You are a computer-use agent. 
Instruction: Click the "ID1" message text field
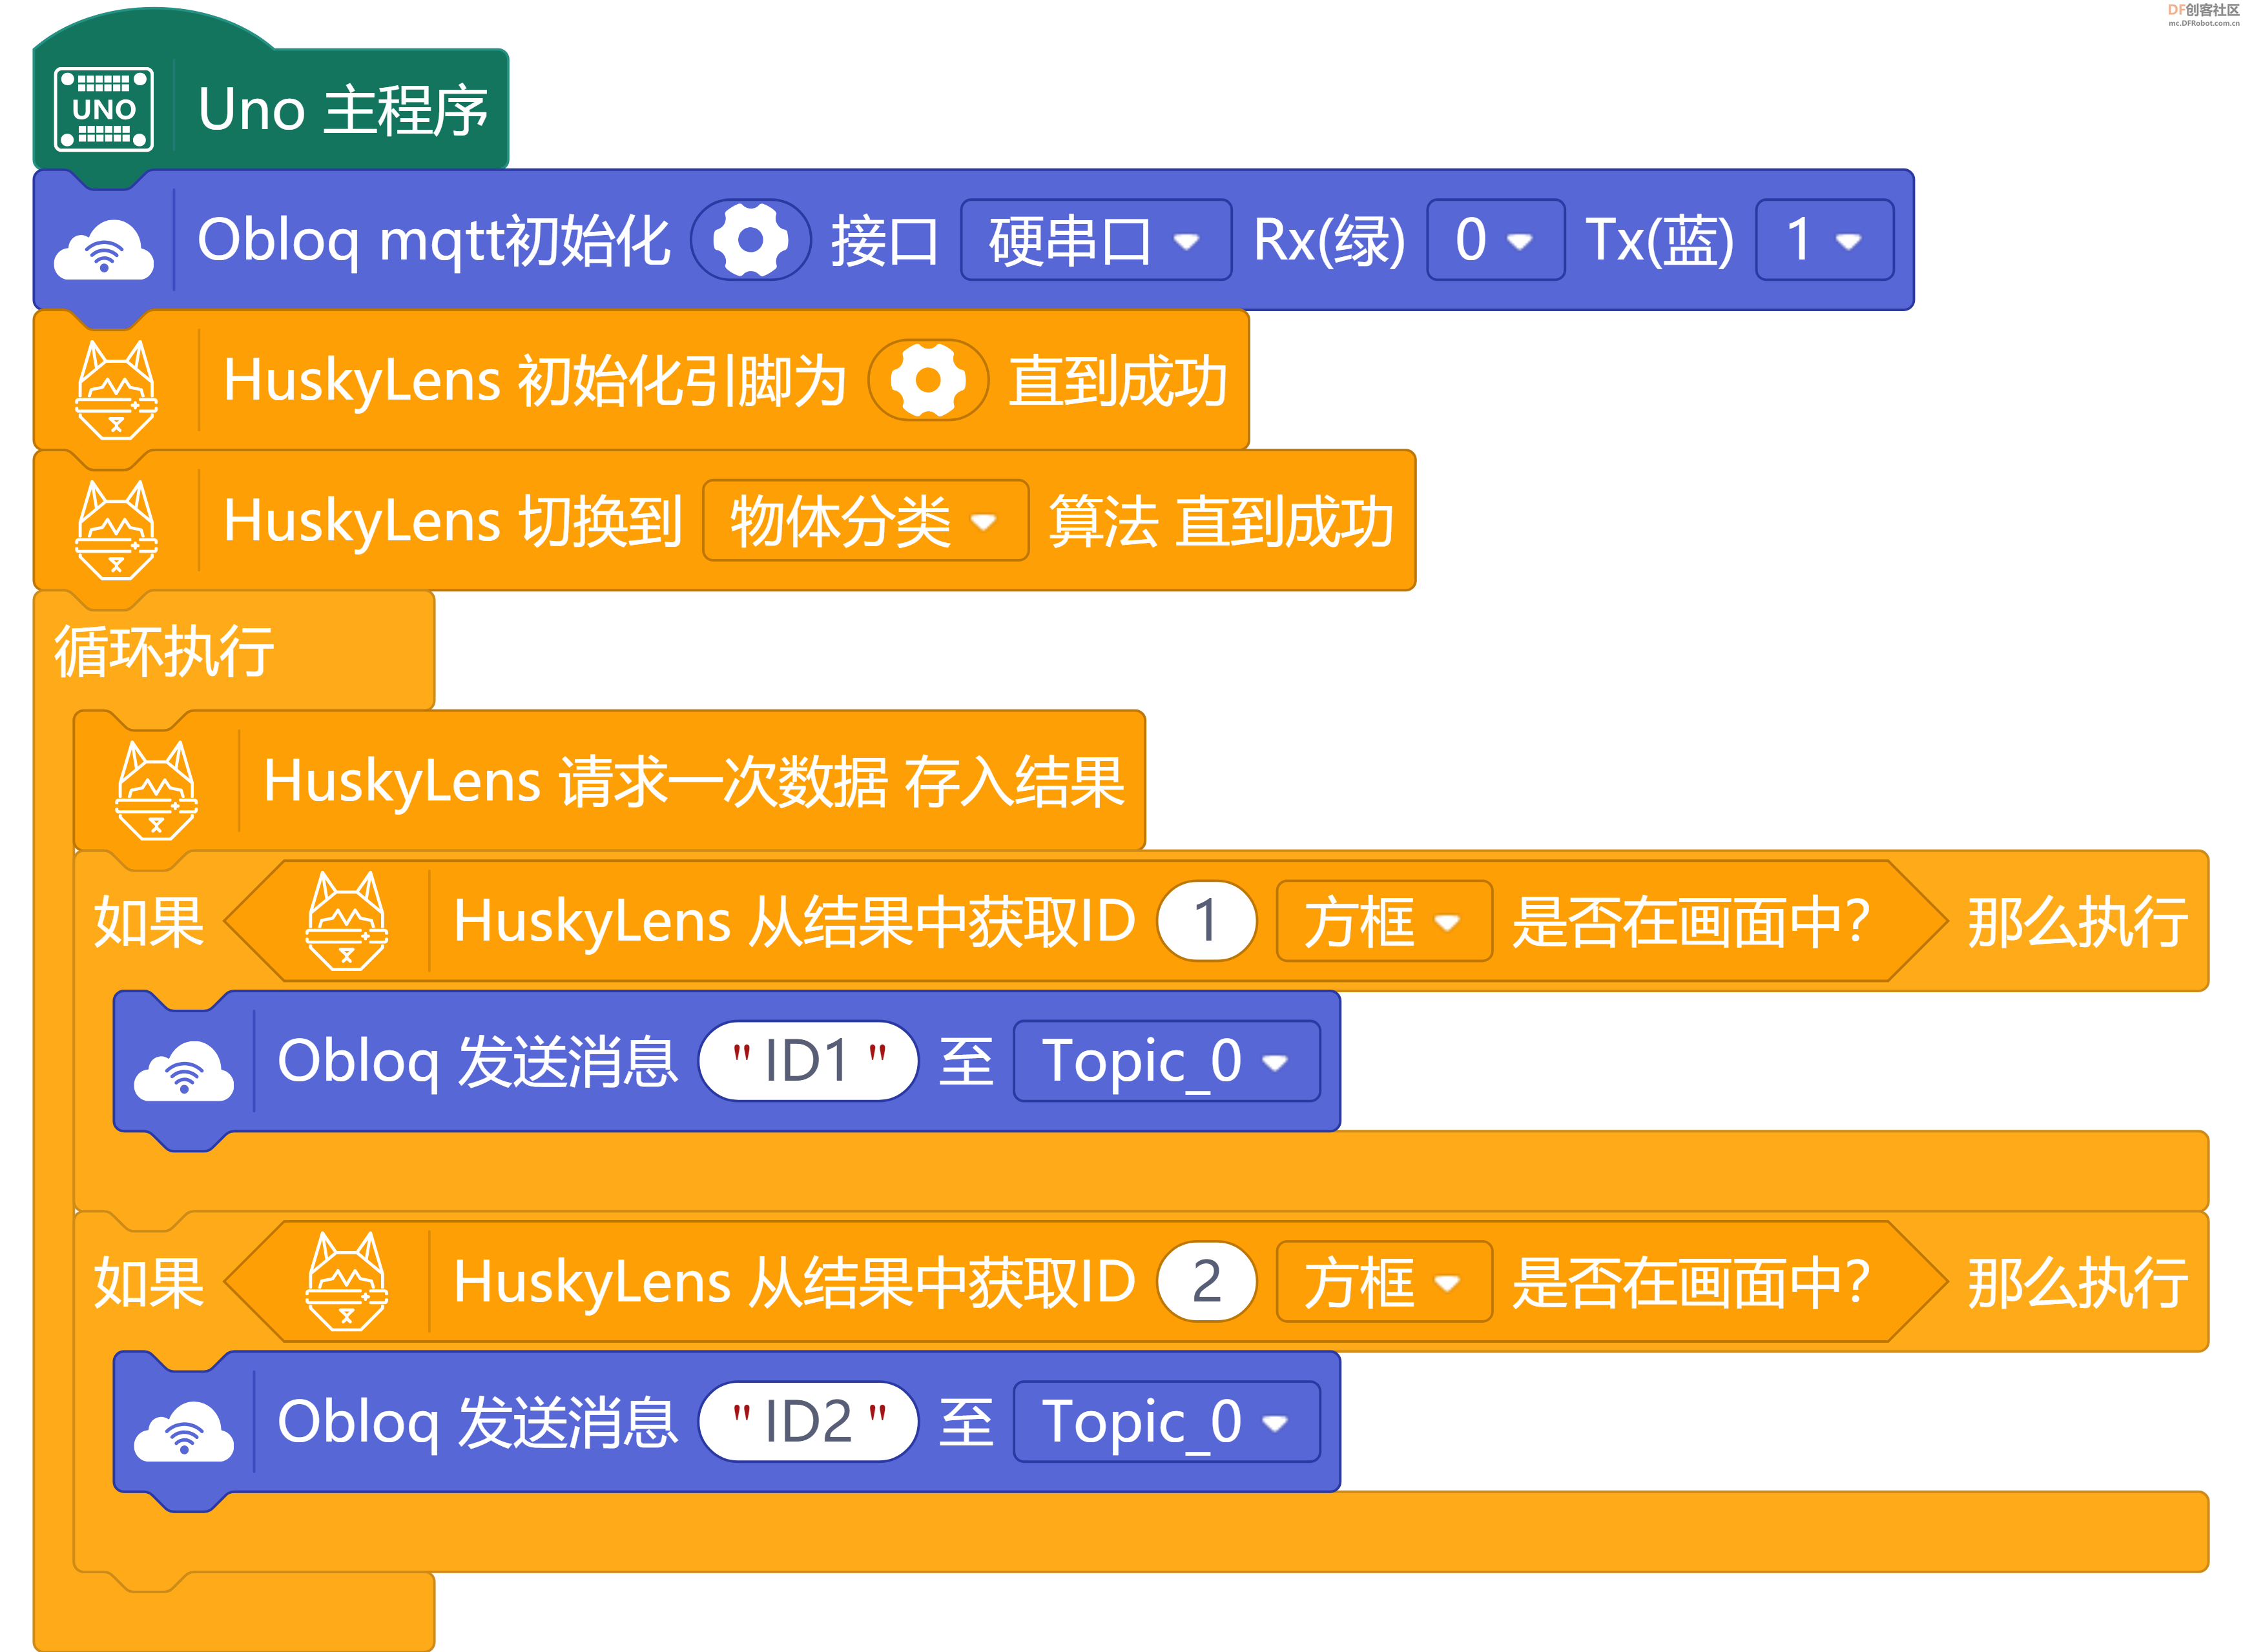coord(809,1061)
